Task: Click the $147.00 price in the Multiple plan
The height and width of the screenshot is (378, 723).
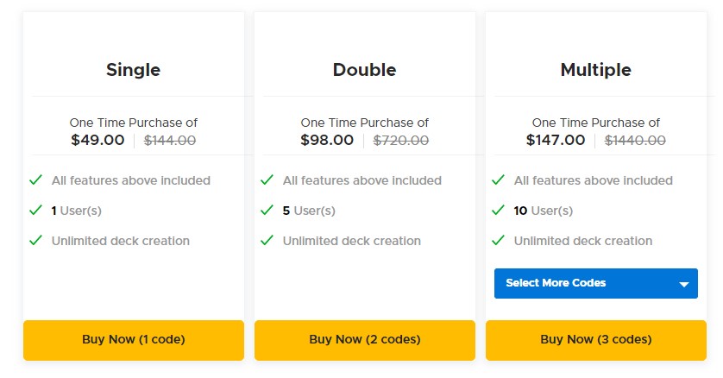Action: tap(556, 140)
